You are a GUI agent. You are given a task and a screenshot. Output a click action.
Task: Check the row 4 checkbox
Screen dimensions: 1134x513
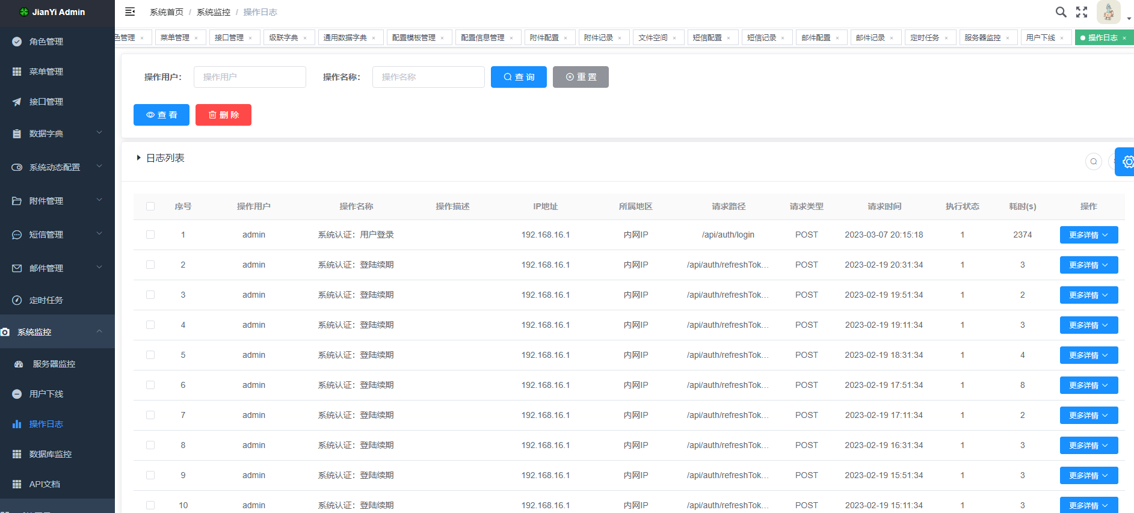coord(150,325)
